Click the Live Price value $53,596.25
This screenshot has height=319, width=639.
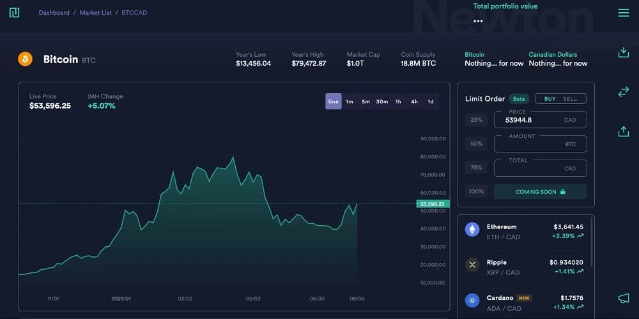pos(50,106)
